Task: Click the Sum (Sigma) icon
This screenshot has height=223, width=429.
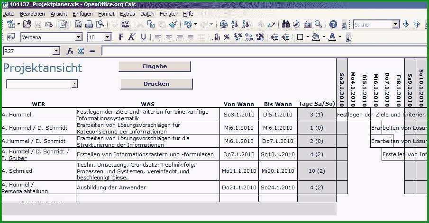Action: [81, 51]
